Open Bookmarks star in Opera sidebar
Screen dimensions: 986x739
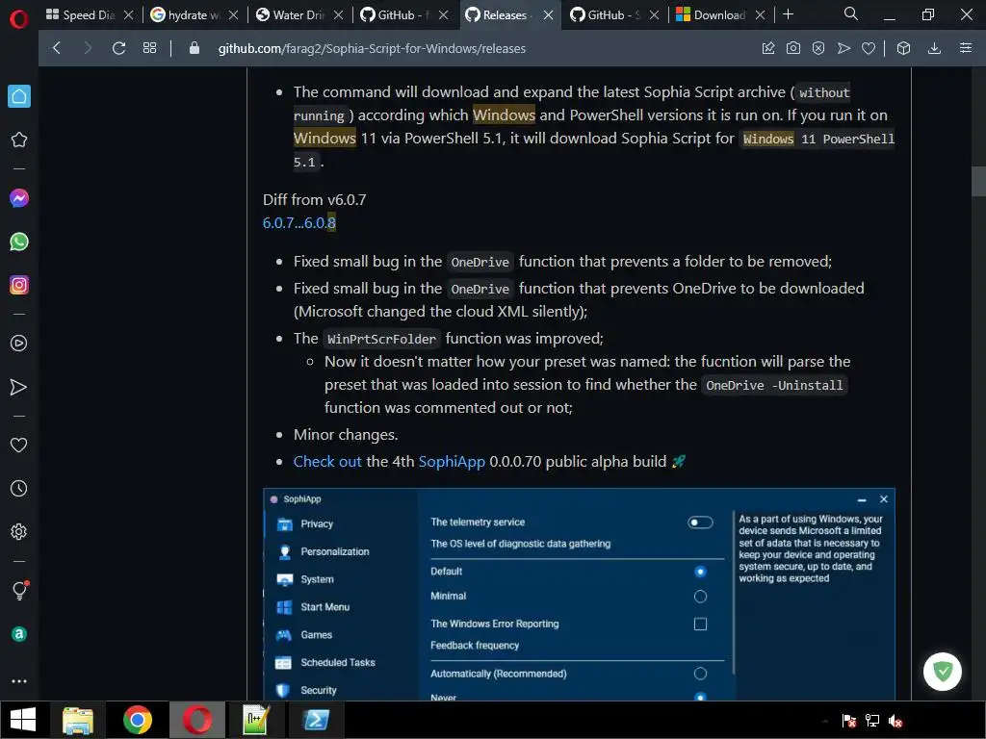pyautogui.click(x=19, y=140)
